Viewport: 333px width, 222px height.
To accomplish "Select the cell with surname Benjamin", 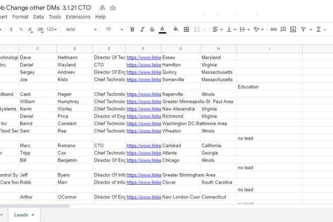I will point(75,160).
